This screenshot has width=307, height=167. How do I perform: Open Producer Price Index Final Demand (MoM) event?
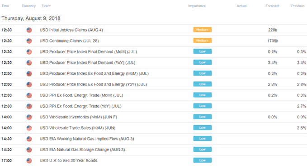[x=88, y=52]
